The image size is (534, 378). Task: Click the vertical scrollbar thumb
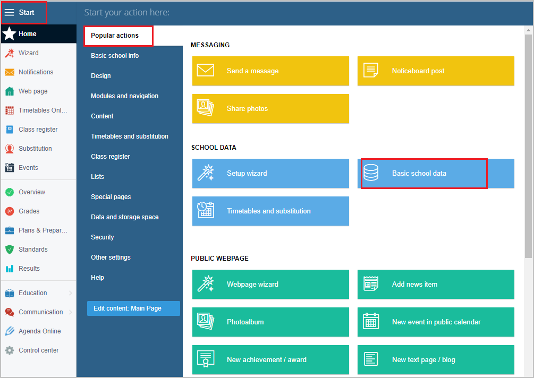coord(528,147)
